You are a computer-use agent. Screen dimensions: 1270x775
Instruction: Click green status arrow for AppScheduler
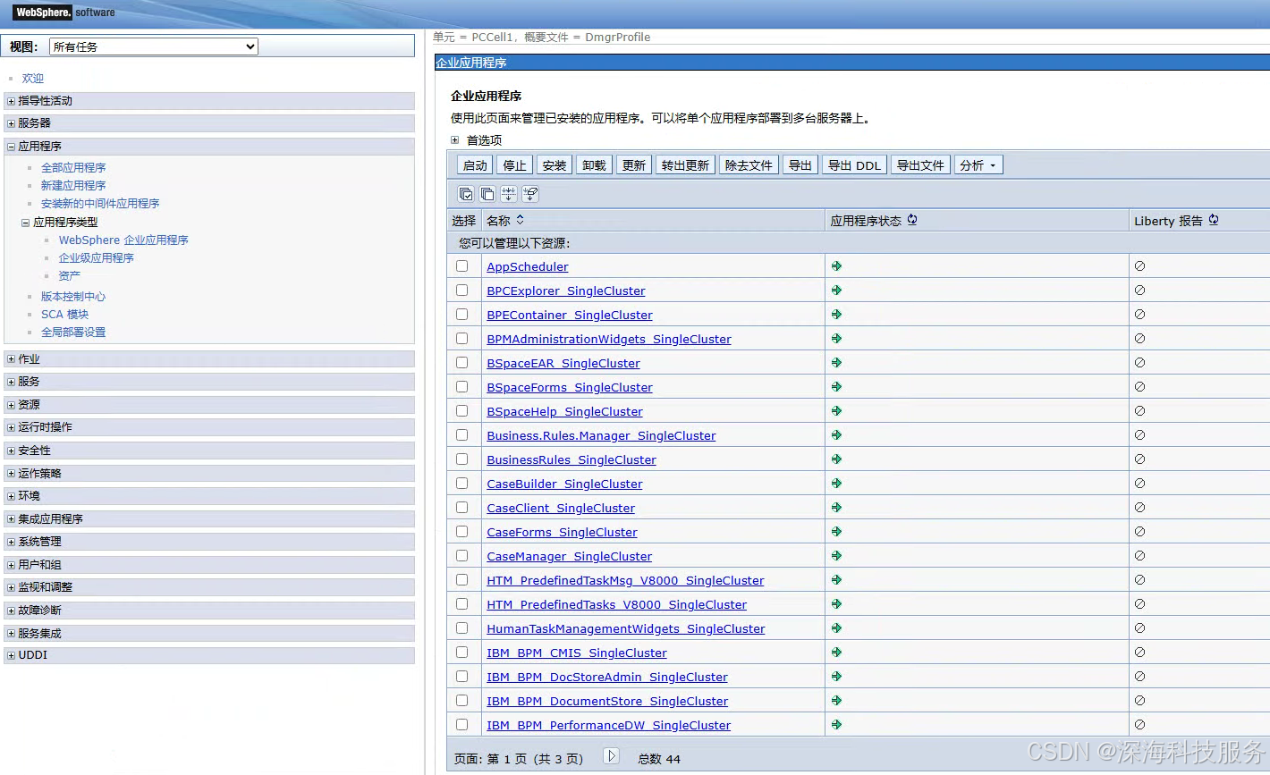836,266
